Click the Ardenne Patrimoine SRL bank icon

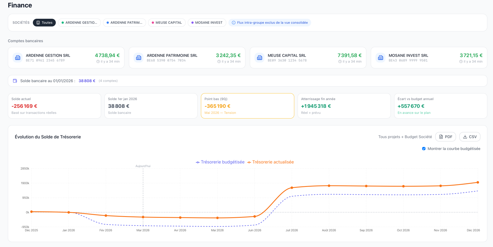coord(139,58)
